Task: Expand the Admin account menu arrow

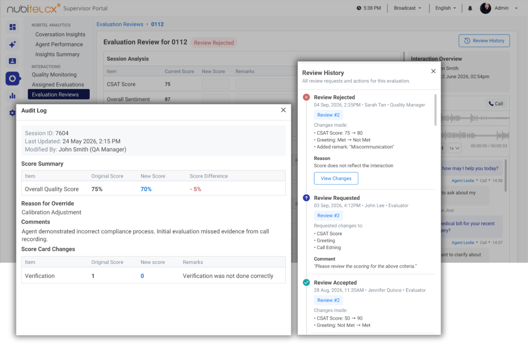Action: (x=516, y=8)
